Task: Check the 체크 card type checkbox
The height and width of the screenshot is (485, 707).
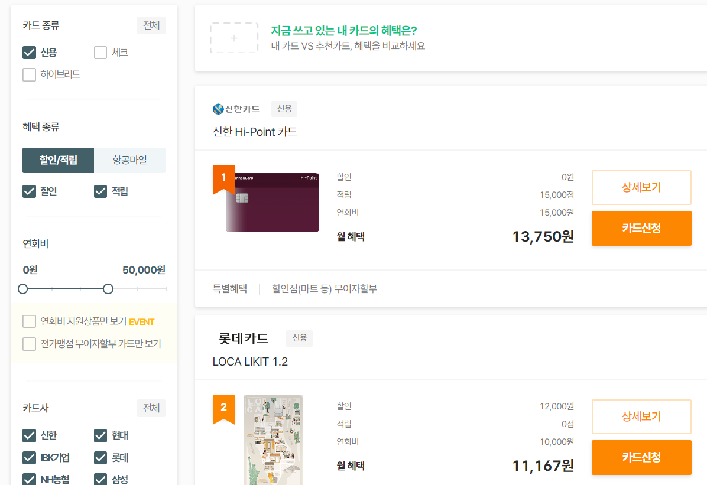Action: point(100,53)
